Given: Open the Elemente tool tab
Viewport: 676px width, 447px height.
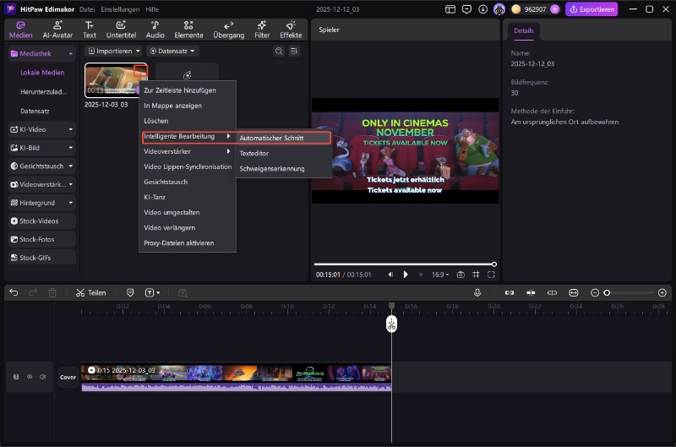Looking at the screenshot, I should click(188, 30).
